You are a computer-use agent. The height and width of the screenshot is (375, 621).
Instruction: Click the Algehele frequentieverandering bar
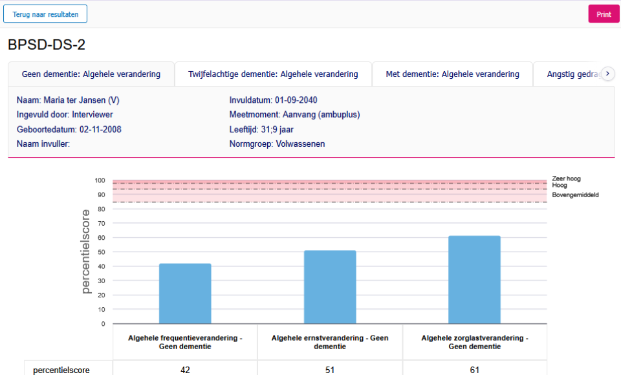pyautogui.click(x=185, y=294)
